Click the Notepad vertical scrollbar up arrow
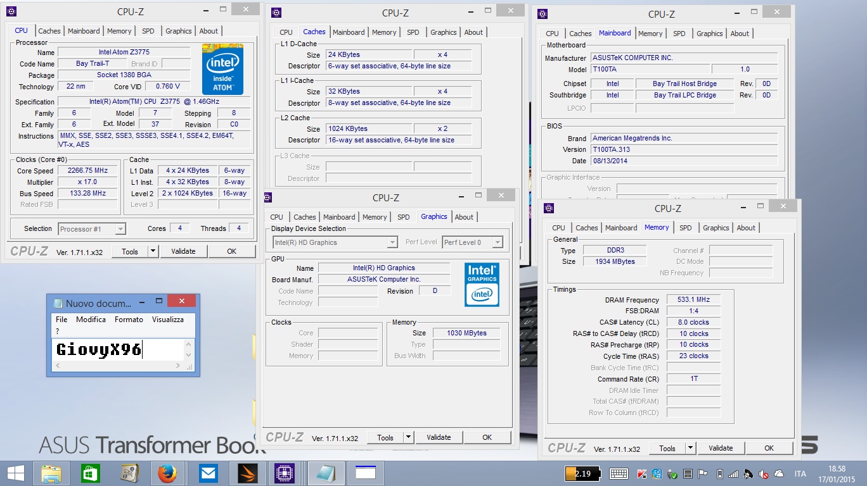This screenshot has width=867, height=486. [x=188, y=344]
